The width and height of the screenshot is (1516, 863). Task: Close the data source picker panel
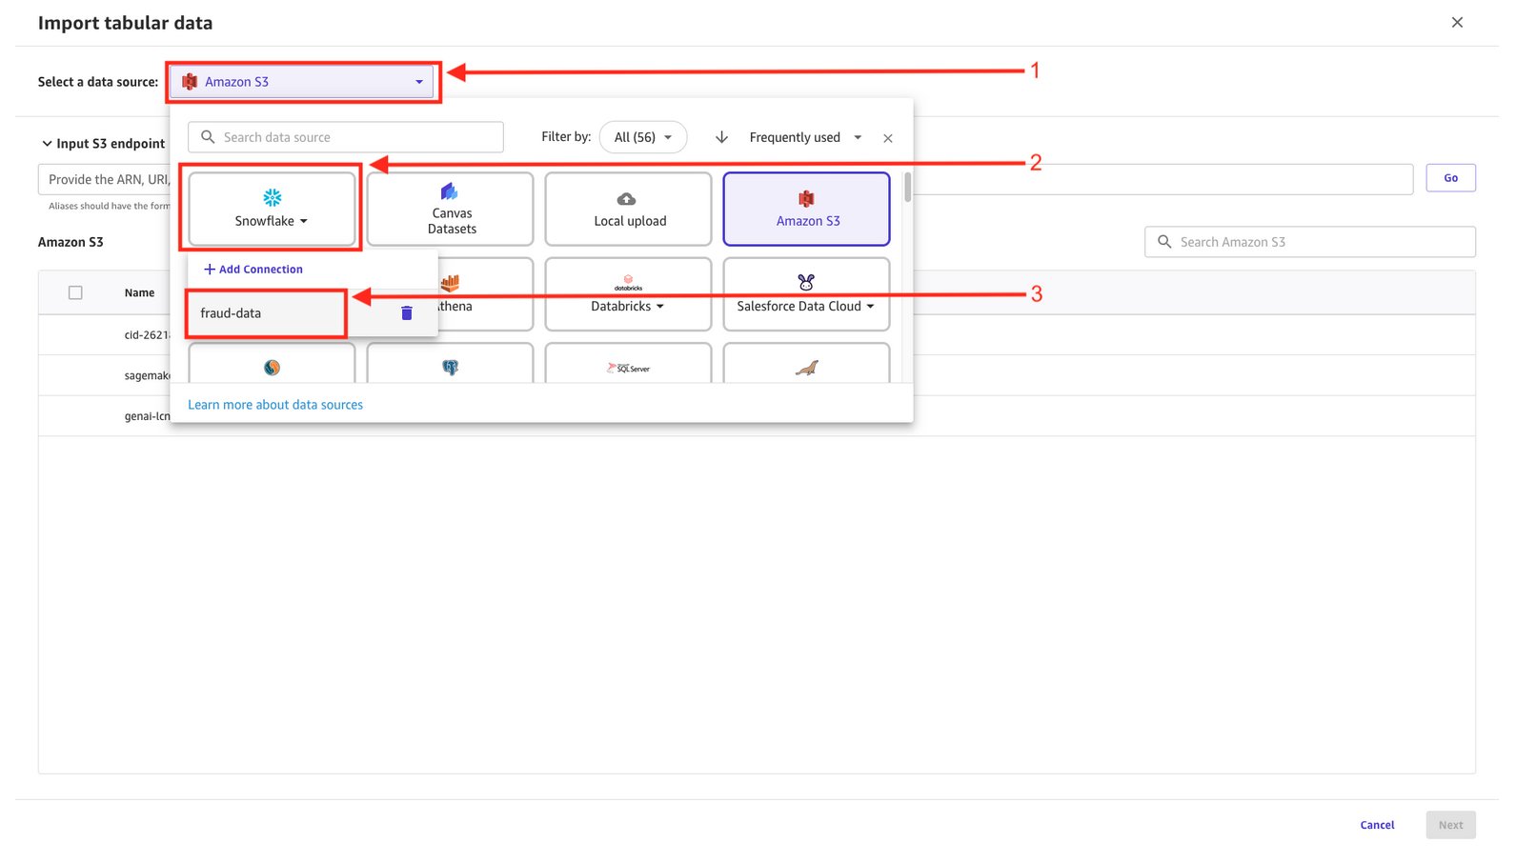[887, 138]
